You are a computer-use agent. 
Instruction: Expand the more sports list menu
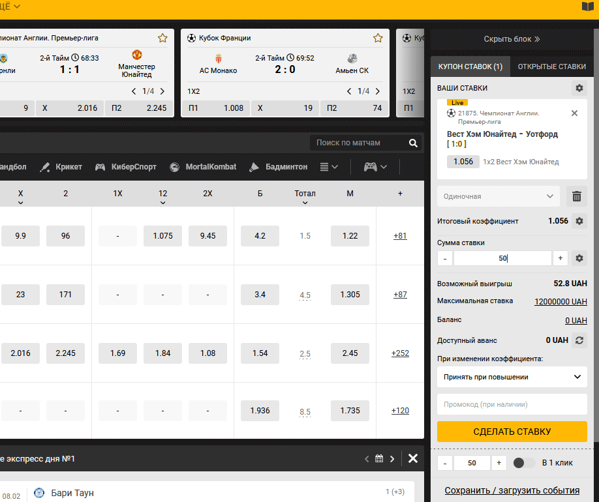click(329, 167)
